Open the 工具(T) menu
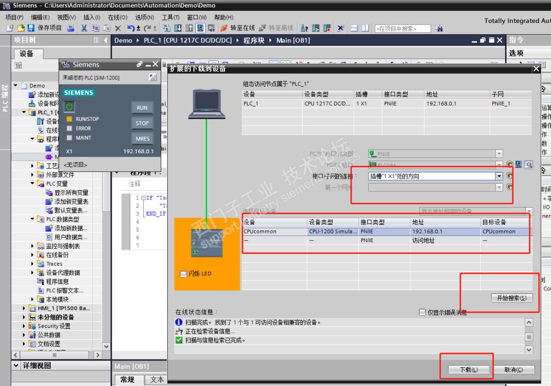This screenshot has width=551, height=386. click(x=170, y=17)
